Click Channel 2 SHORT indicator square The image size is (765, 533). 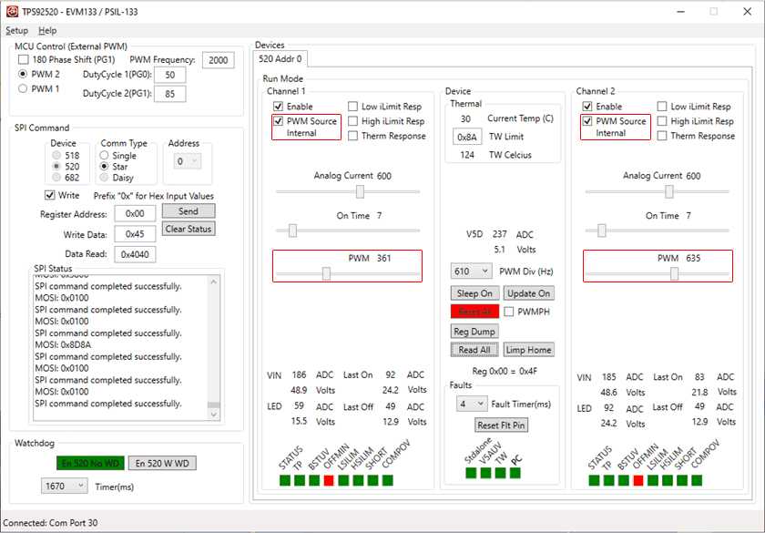point(682,480)
